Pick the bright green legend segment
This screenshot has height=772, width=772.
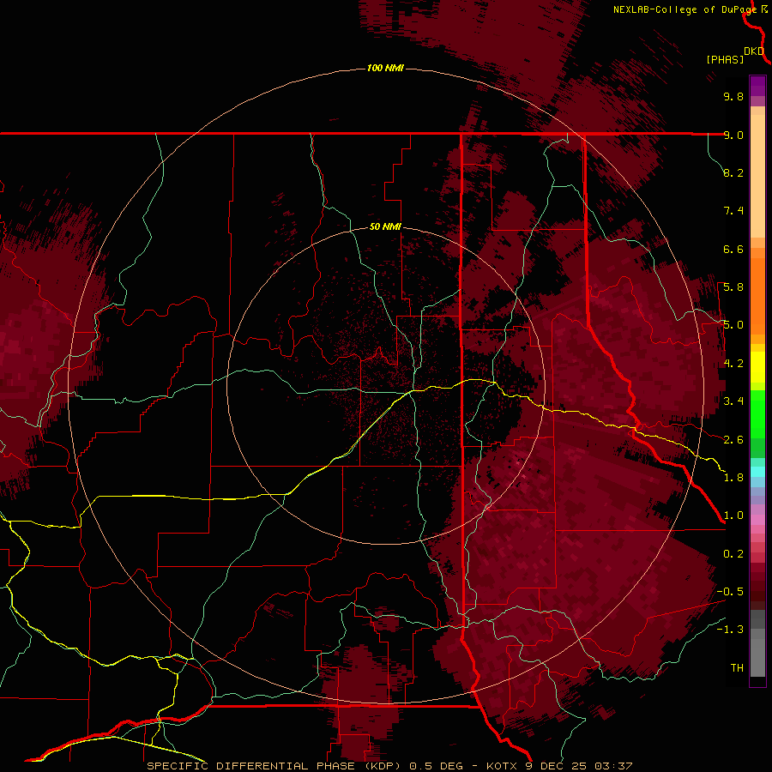757,413
